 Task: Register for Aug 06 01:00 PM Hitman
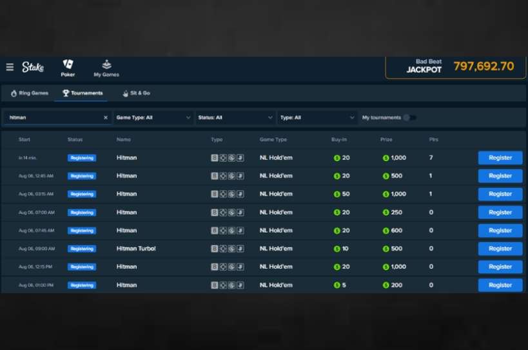500,285
